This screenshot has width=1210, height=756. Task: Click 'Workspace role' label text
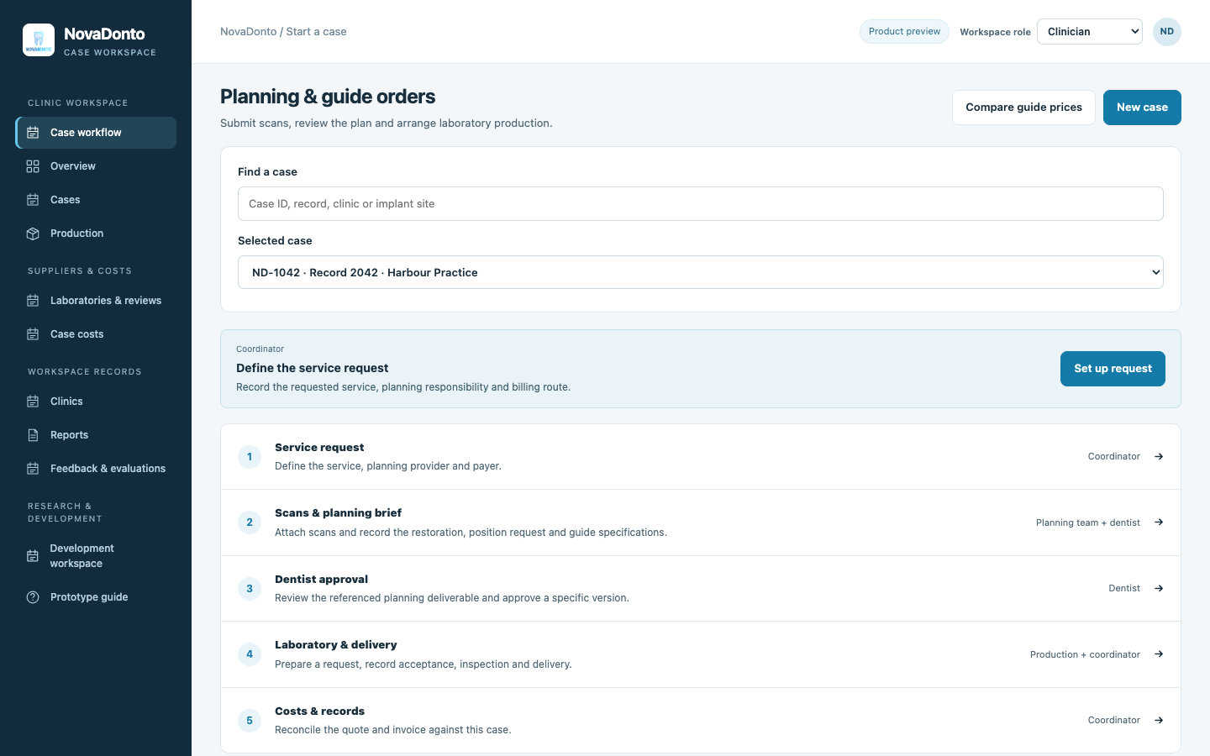click(x=995, y=33)
